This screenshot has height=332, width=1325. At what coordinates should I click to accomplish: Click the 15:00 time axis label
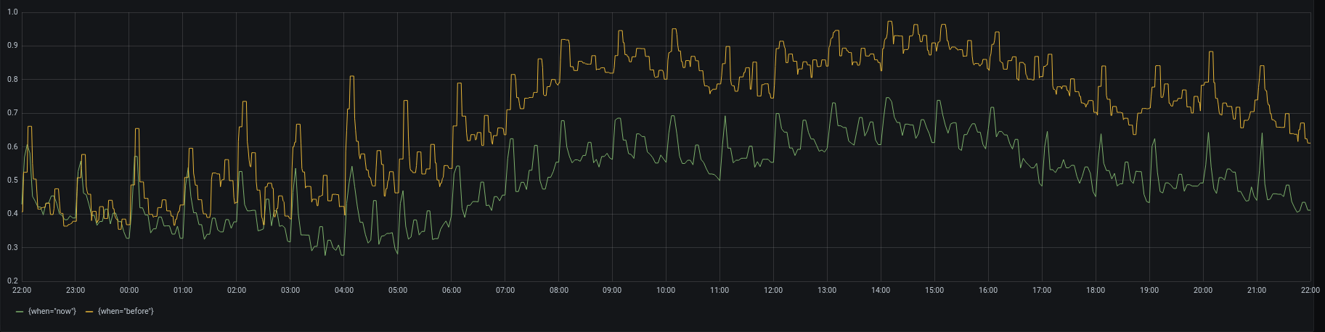click(934, 290)
